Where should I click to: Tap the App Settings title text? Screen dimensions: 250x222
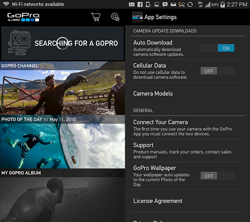(x=161, y=17)
